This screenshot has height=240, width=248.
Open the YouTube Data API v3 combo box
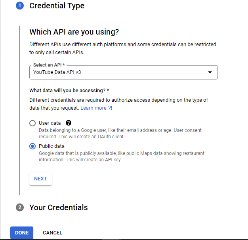(119, 72)
